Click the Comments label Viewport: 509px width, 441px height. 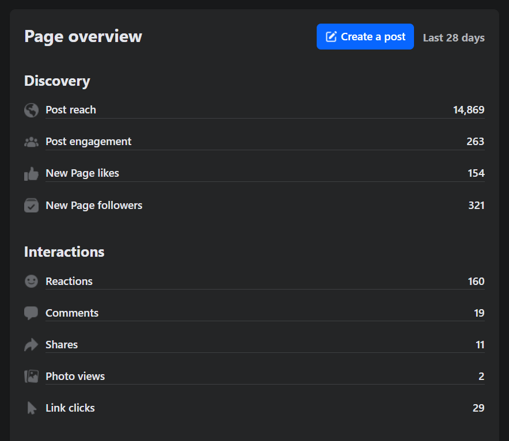72,313
